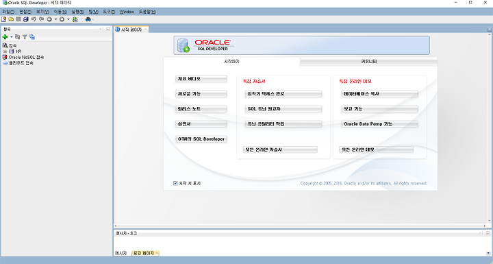
Task: Click the 개요 비디오 button
Action: tap(201, 79)
